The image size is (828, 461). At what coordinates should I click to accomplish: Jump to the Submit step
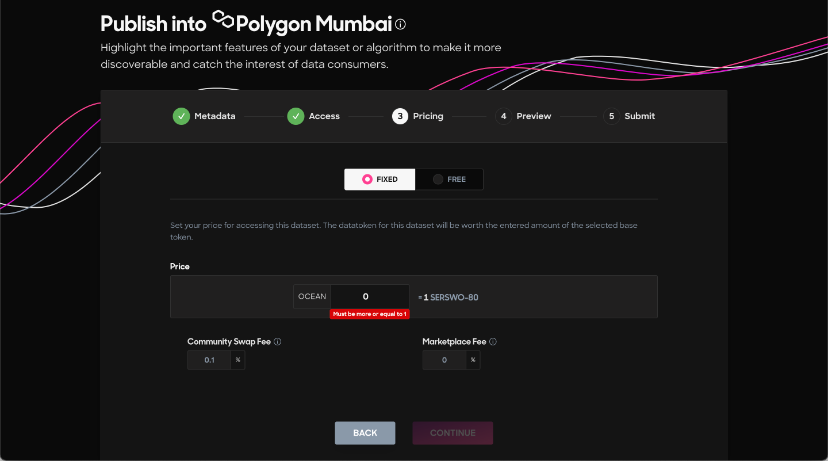click(x=629, y=116)
